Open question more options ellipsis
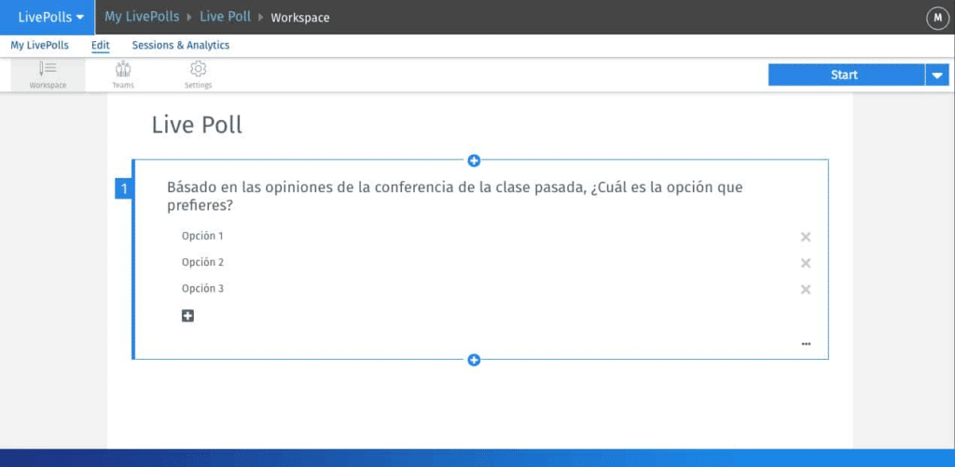 806,344
